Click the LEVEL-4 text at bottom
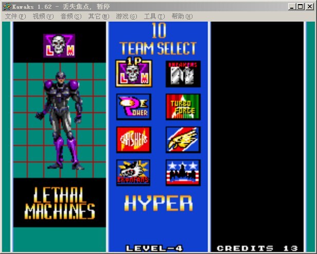 pos(154,248)
